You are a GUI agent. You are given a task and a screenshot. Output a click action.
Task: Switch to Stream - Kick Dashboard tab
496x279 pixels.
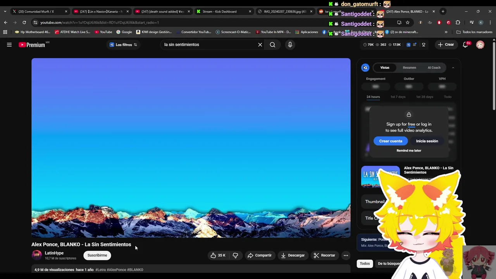click(225, 11)
